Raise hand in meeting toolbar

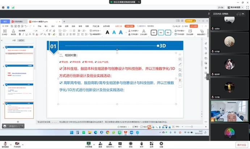141,144
